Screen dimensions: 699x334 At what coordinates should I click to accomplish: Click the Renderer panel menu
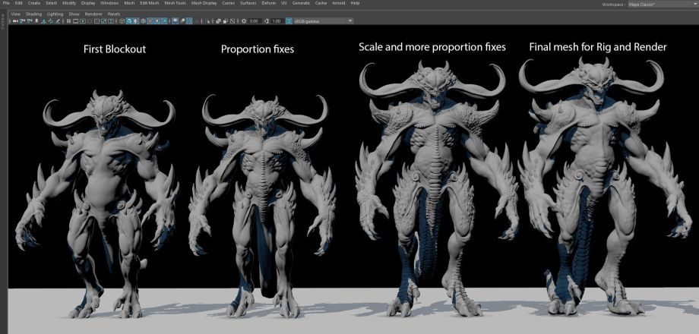93,14
